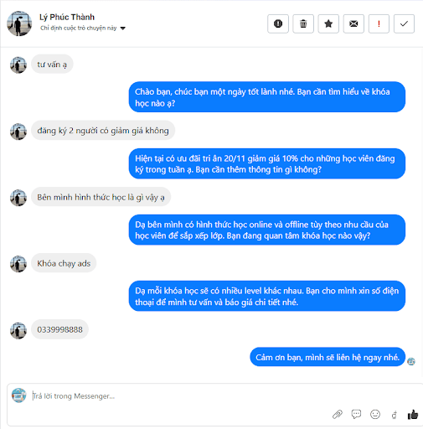The image size is (423, 429).
Task: Flag conversation with the red exclamation button
Action: click(x=379, y=23)
